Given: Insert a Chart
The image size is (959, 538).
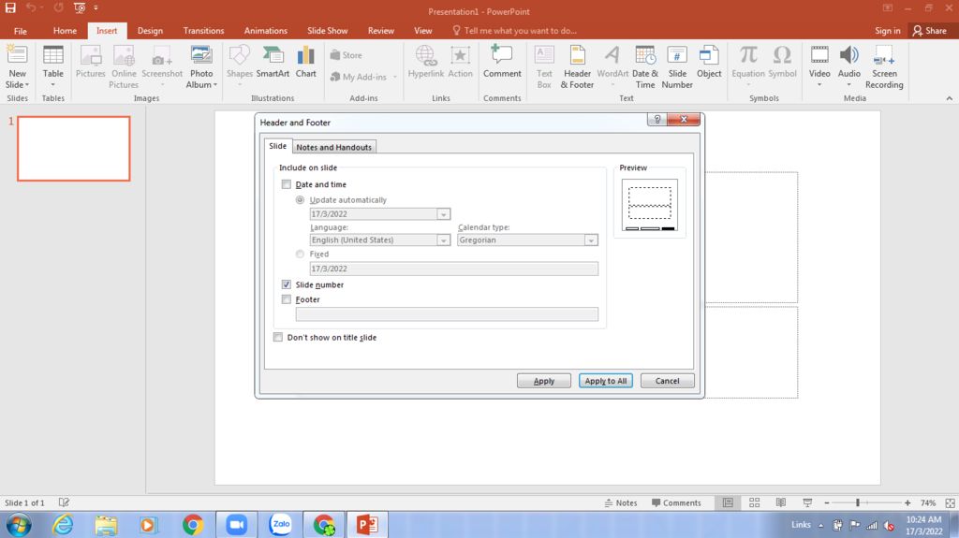Looking at the screenshot, I should tap(306, 61).
